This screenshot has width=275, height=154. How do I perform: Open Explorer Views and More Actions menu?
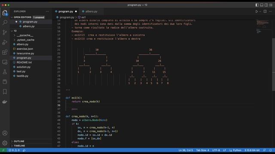click(x=48, y=12)
